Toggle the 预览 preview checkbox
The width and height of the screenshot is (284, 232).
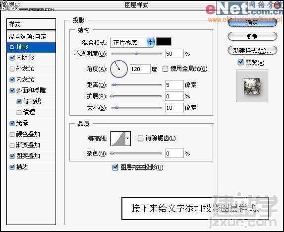[240, 62]
